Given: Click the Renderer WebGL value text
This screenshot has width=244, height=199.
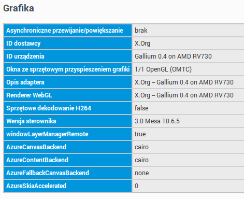Looking at the screenshot, I should [x=184, y=95].
